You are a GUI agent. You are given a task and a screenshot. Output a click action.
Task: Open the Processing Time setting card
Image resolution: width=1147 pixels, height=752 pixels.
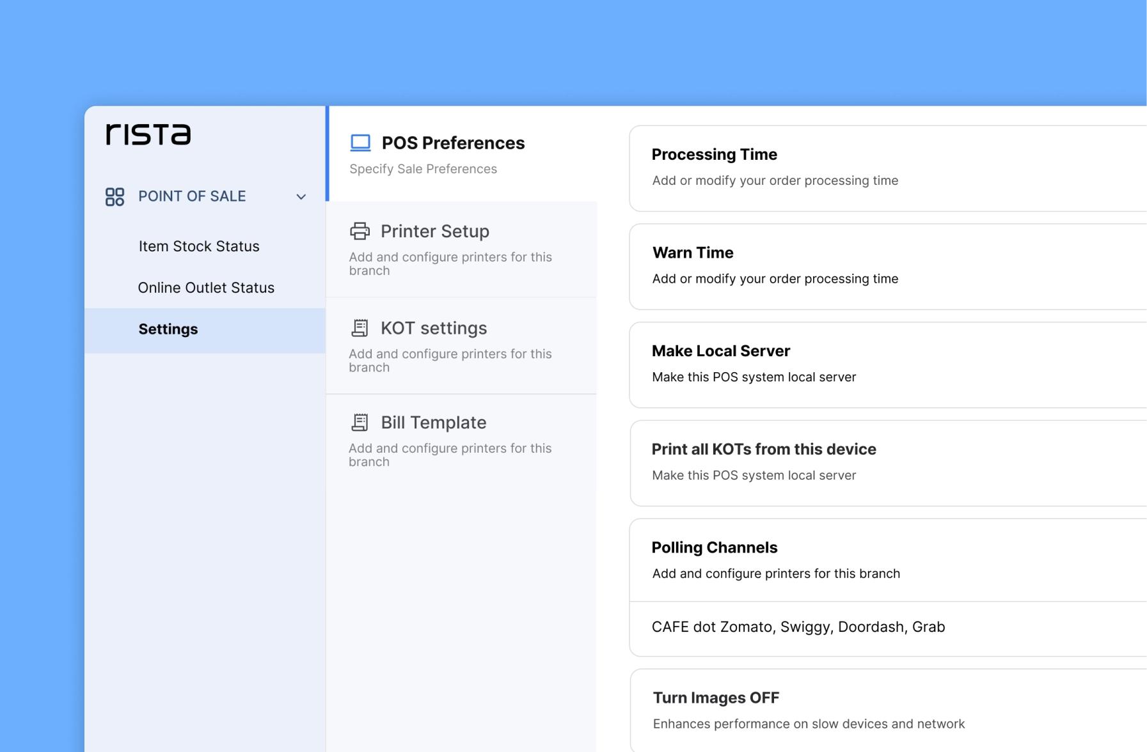point(888,168)
